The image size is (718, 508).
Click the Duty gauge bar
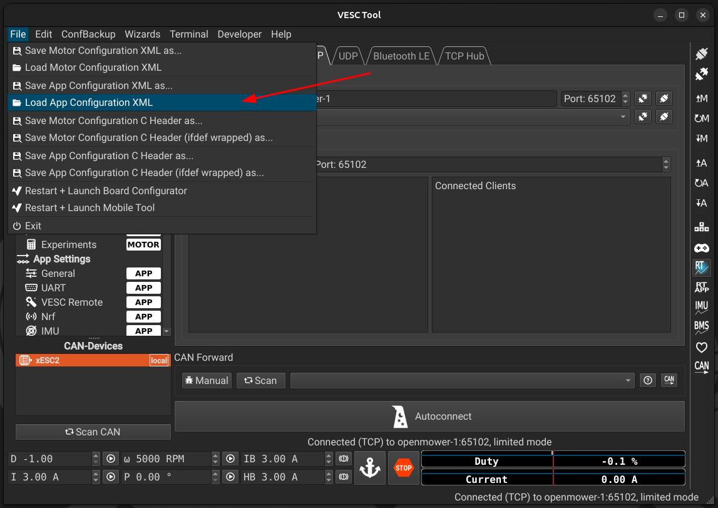pyautogui.click(x=553, y=461)
